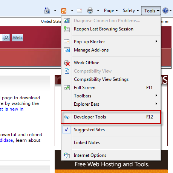The height and width of the screenshot is (173, 173).
Task: Open the dropdown arrow next to Home
Action: point(55,11)
